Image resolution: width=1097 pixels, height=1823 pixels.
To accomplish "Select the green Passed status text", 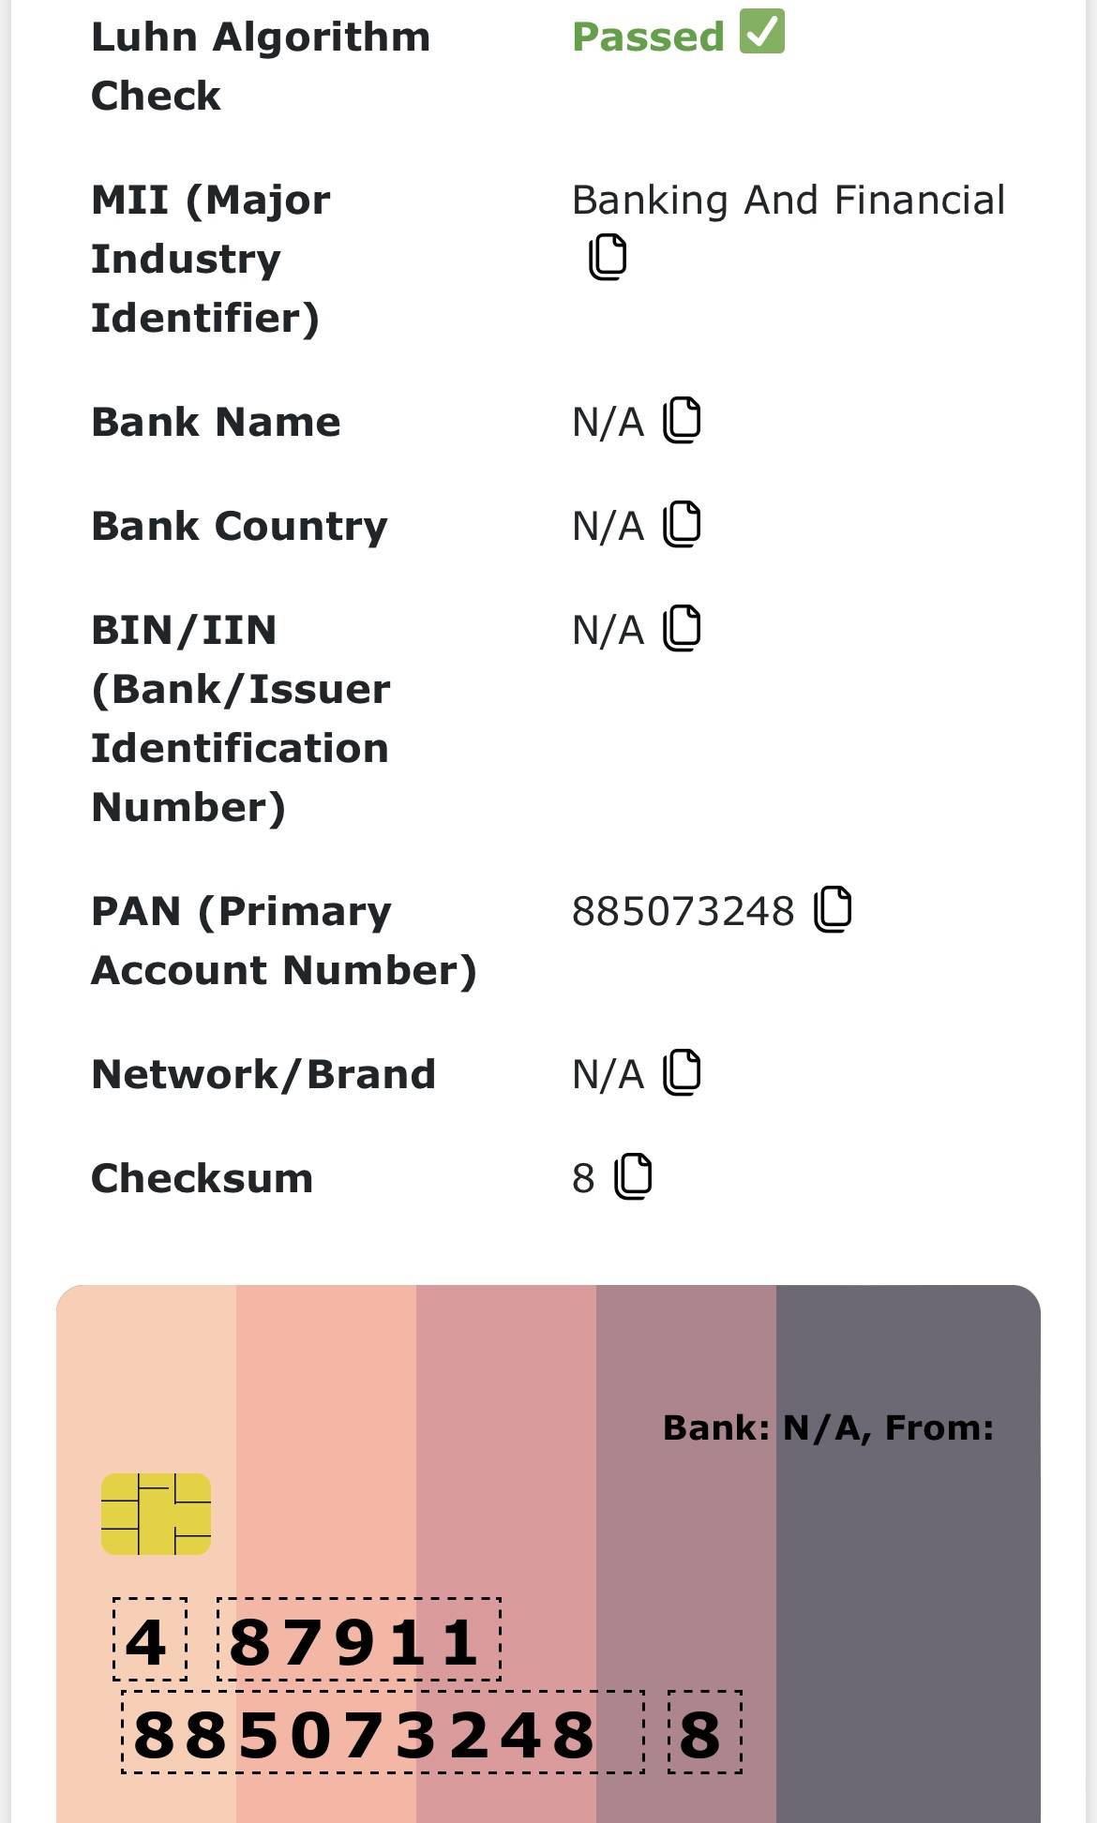I will (648, 37).
